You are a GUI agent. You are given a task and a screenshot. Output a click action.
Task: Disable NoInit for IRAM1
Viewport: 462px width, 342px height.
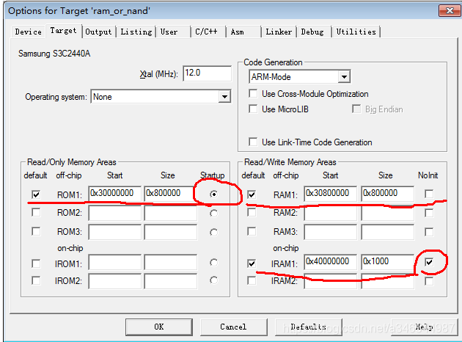coord(429,262)
